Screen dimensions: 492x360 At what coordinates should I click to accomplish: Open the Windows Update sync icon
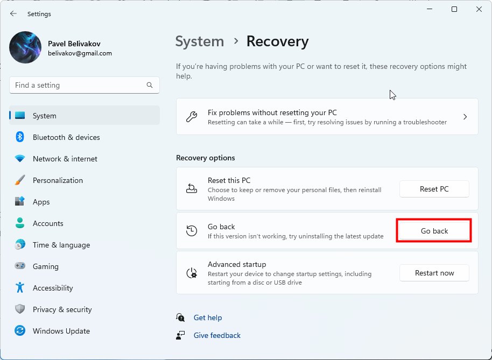20,331
